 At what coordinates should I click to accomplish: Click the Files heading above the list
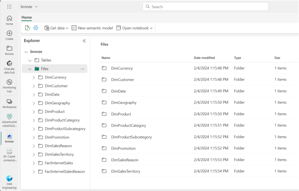coord(104,44)
